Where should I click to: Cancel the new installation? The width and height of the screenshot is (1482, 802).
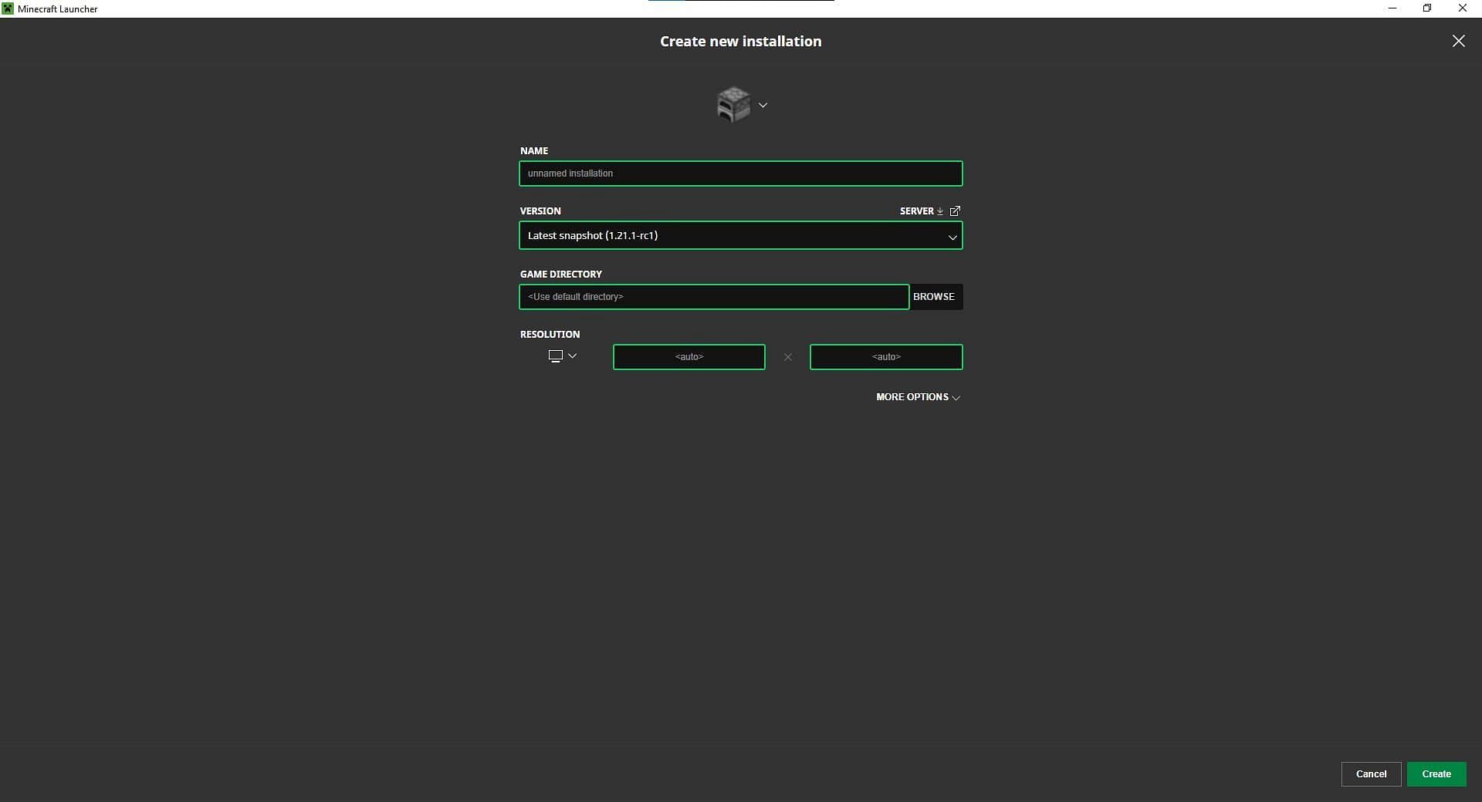tap(1372, 774)
